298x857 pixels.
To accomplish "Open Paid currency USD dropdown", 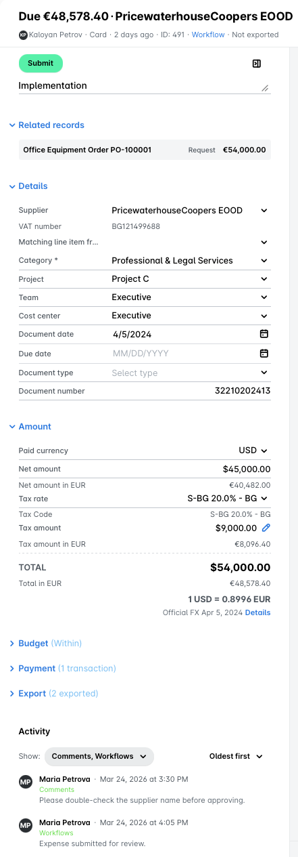I will tap(253, 451).
